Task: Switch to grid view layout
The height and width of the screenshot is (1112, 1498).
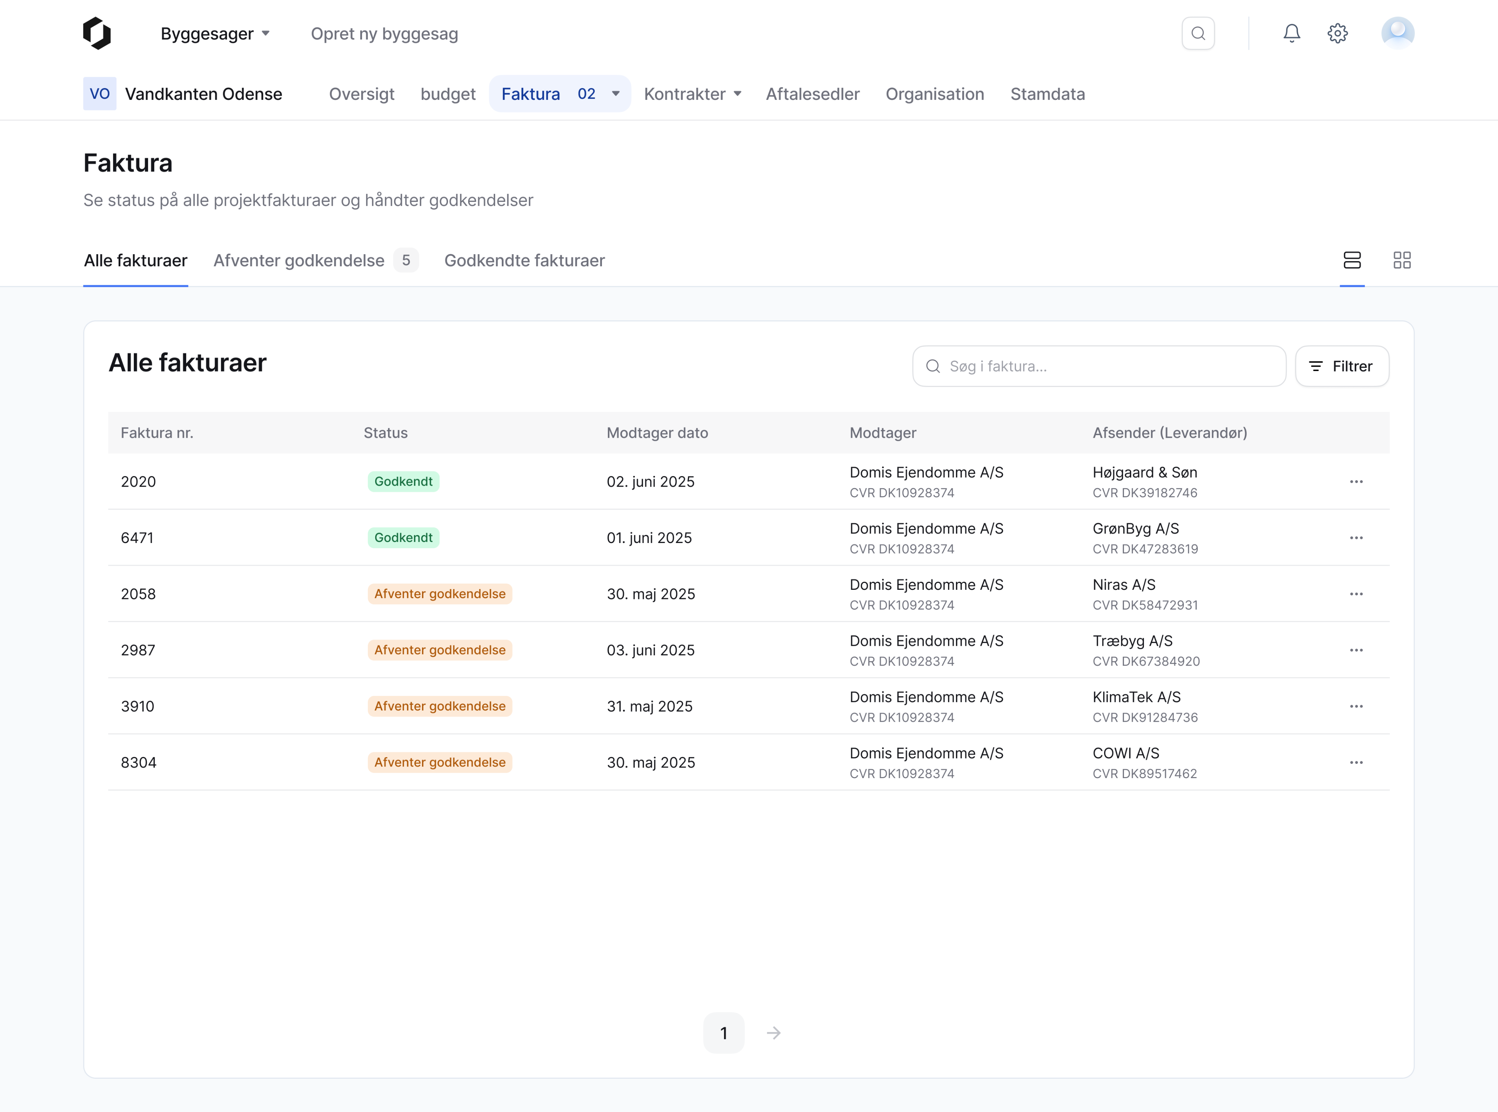Action: click(x=1402, y=260)
